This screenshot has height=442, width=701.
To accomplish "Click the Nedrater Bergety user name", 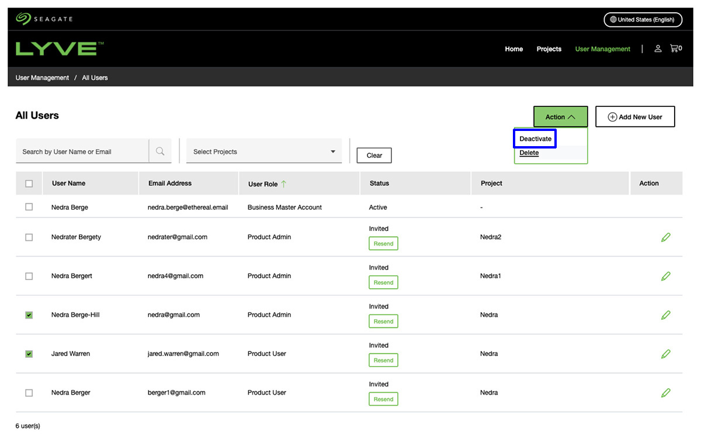I will pos(76,237).
